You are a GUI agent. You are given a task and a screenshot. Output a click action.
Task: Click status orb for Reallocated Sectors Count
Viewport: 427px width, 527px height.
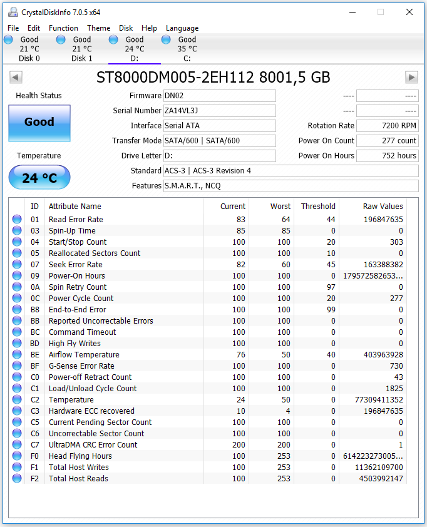coord(17,253)
